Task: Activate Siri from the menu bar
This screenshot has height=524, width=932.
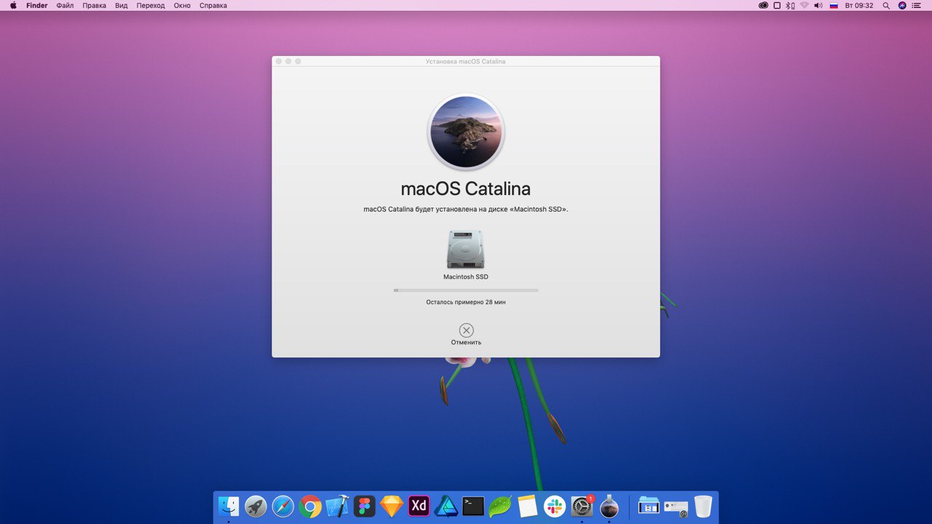Action: (903, 5)
